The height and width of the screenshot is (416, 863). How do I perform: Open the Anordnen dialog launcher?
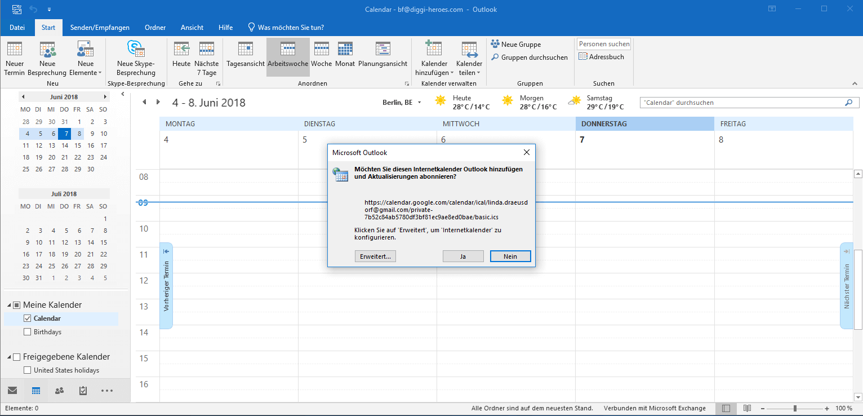407,84
